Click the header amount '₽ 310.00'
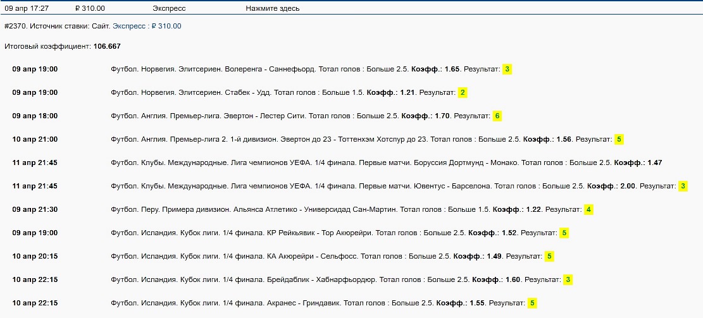 click(90, 8)
